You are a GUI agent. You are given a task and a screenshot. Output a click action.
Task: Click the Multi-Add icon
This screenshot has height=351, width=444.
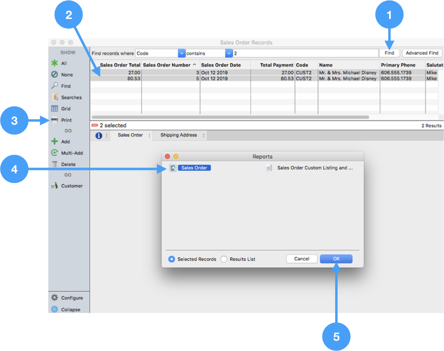tap(55, 153)
